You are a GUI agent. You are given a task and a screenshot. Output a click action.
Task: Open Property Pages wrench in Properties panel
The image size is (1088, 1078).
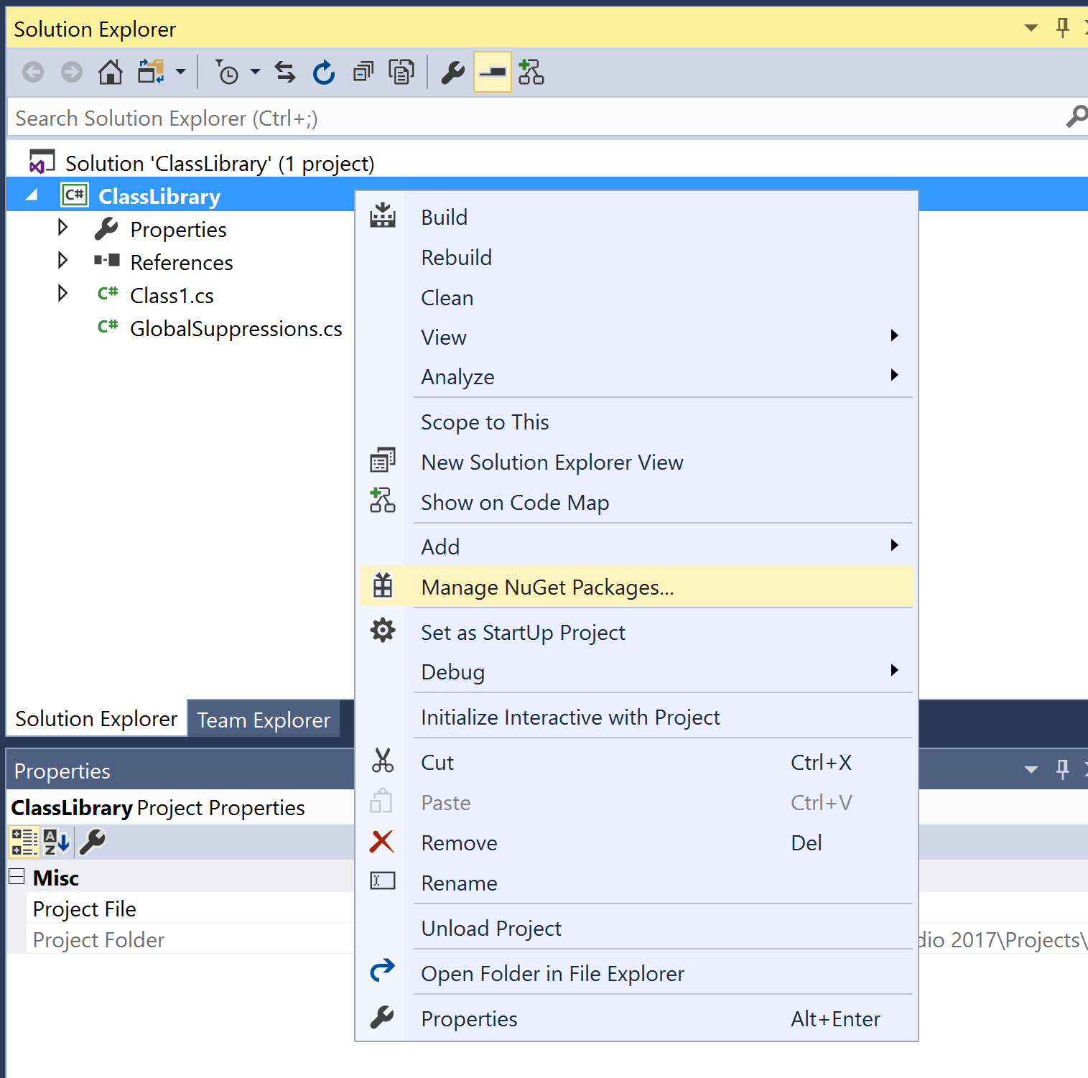(92, 841)
